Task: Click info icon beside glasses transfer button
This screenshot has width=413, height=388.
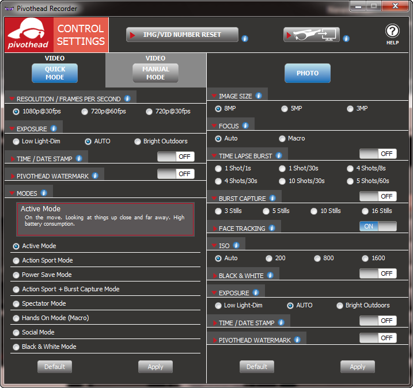Action: coord(346,39)
